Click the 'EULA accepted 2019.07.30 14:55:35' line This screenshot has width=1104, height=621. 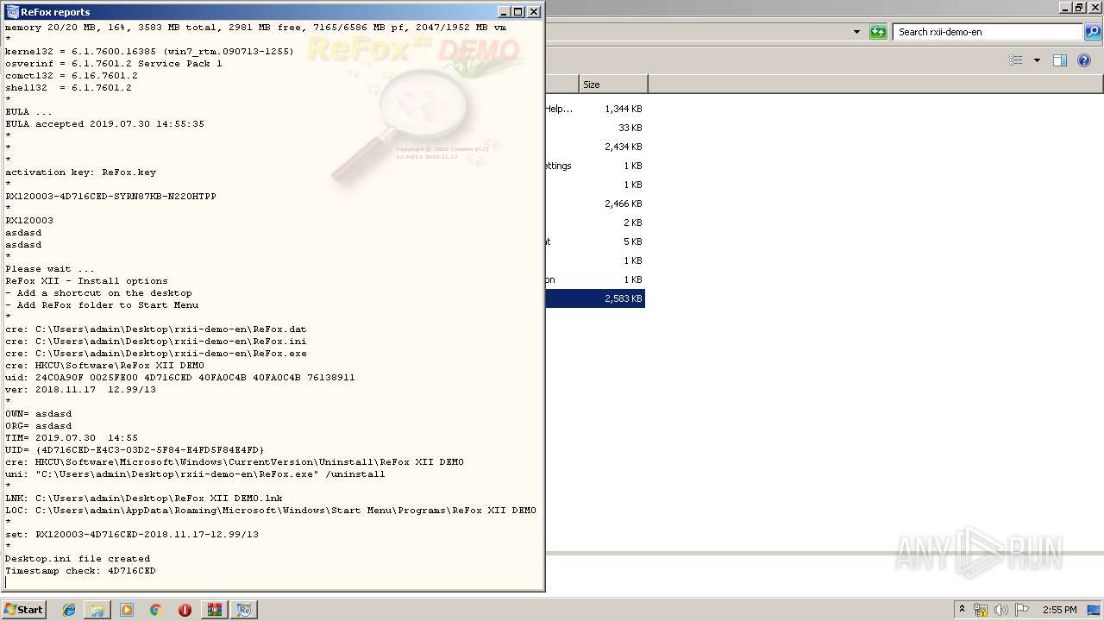[105, 124]
